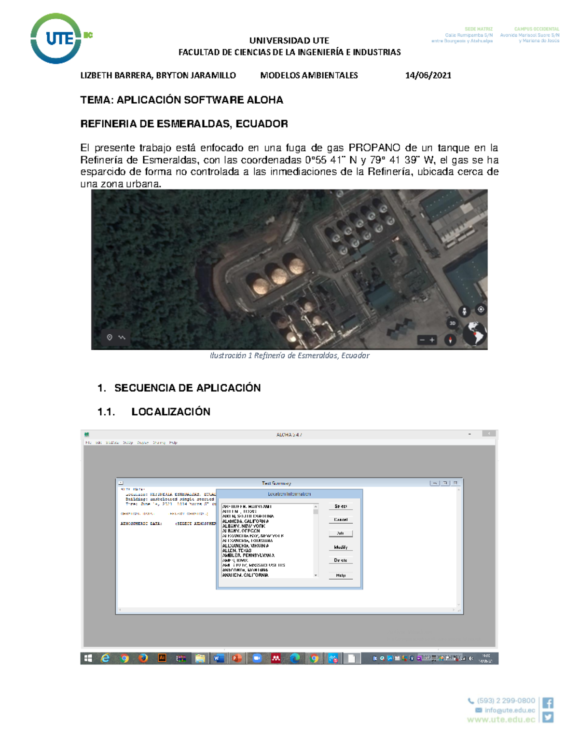Click the Delete button in location dialog
Viewport: 579px width, 749px height.
(341, 560)
